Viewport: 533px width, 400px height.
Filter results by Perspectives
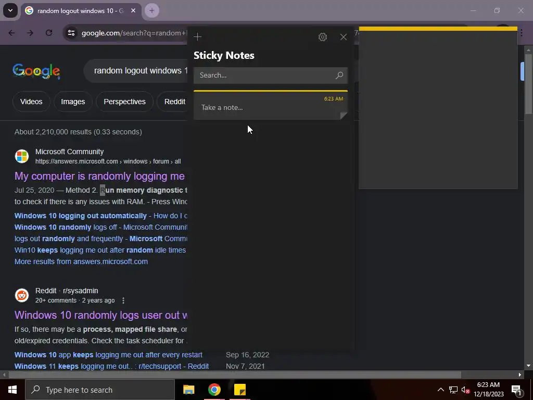[x=124, y=102]
